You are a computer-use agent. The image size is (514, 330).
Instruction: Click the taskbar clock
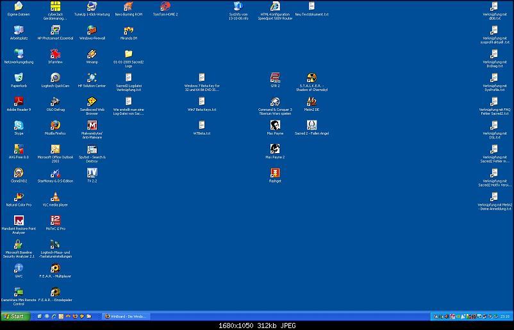pyautogui.click(x=505, y=317)
